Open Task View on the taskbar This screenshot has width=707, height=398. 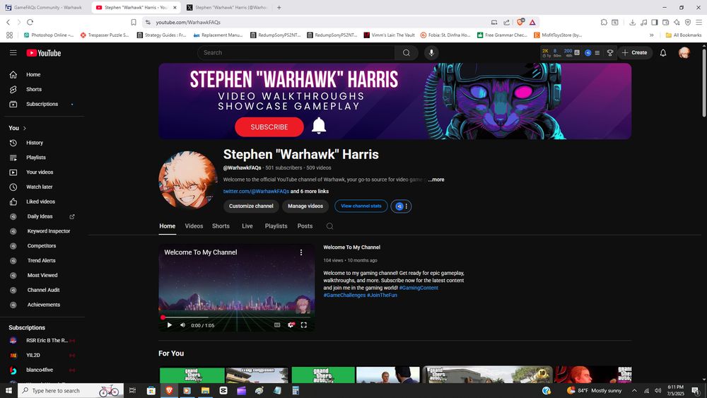pos(132,391)
